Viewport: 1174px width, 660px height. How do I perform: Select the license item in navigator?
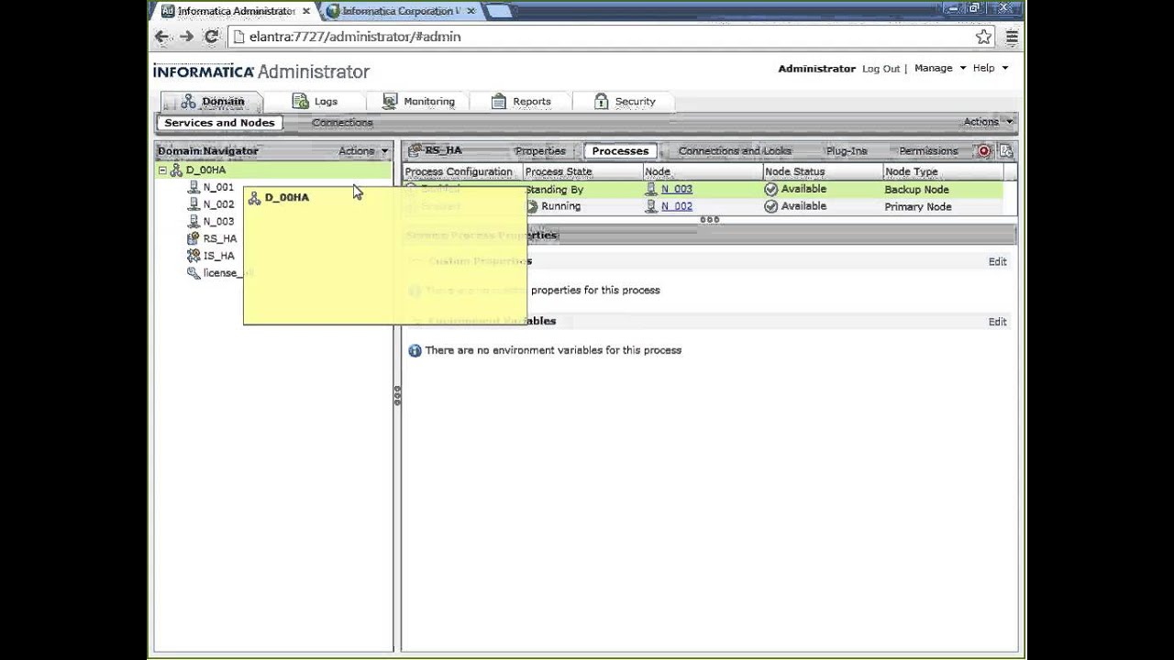coord(223,273)
